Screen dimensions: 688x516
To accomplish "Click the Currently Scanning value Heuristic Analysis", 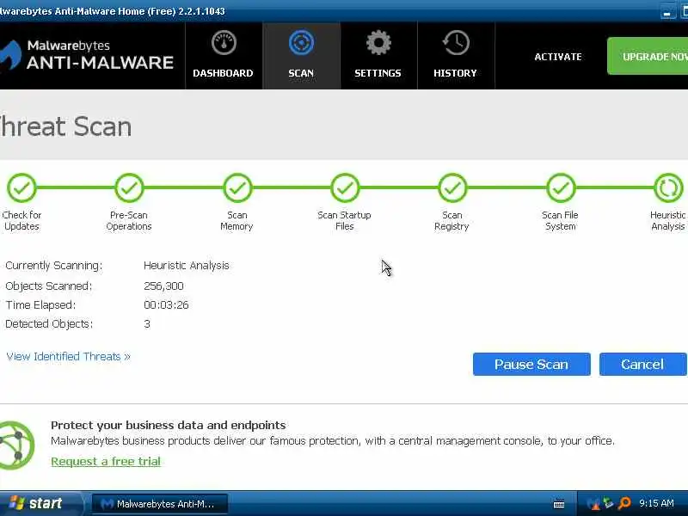I will 187,266.
